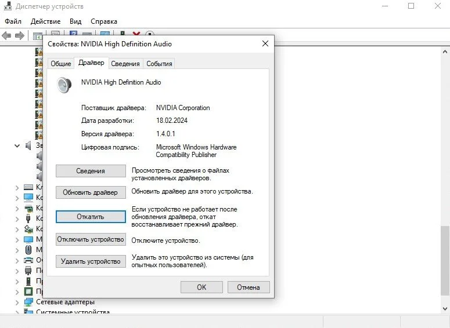The image size is (450, 328).
Task: Open the Файл menu
Action: pyautogui.click(x=13, y=21)
